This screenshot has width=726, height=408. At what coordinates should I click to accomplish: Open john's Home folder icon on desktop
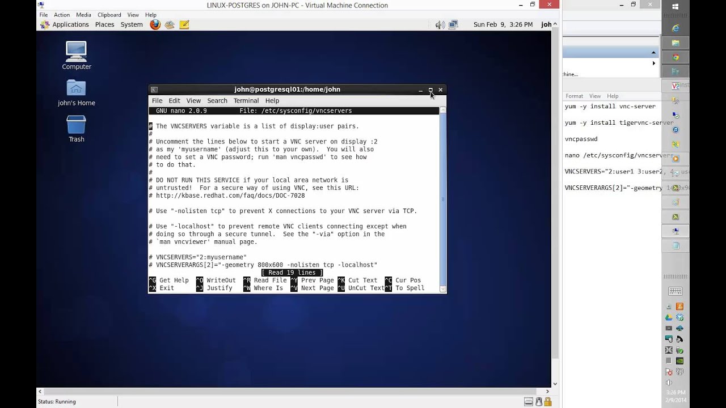(76, 93)
